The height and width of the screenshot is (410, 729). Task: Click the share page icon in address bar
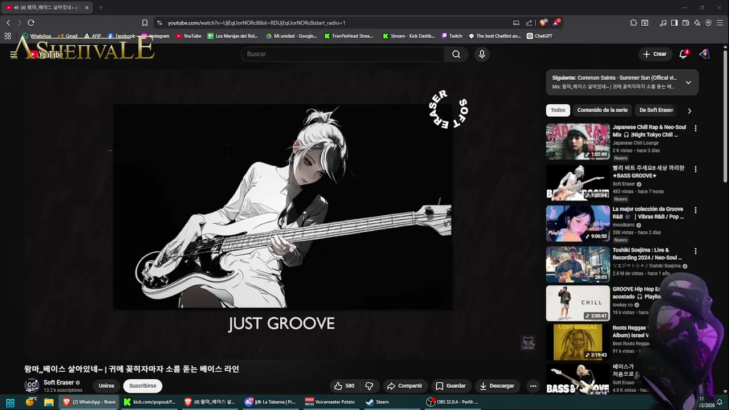pyautogui.click(x=529, y=23)
